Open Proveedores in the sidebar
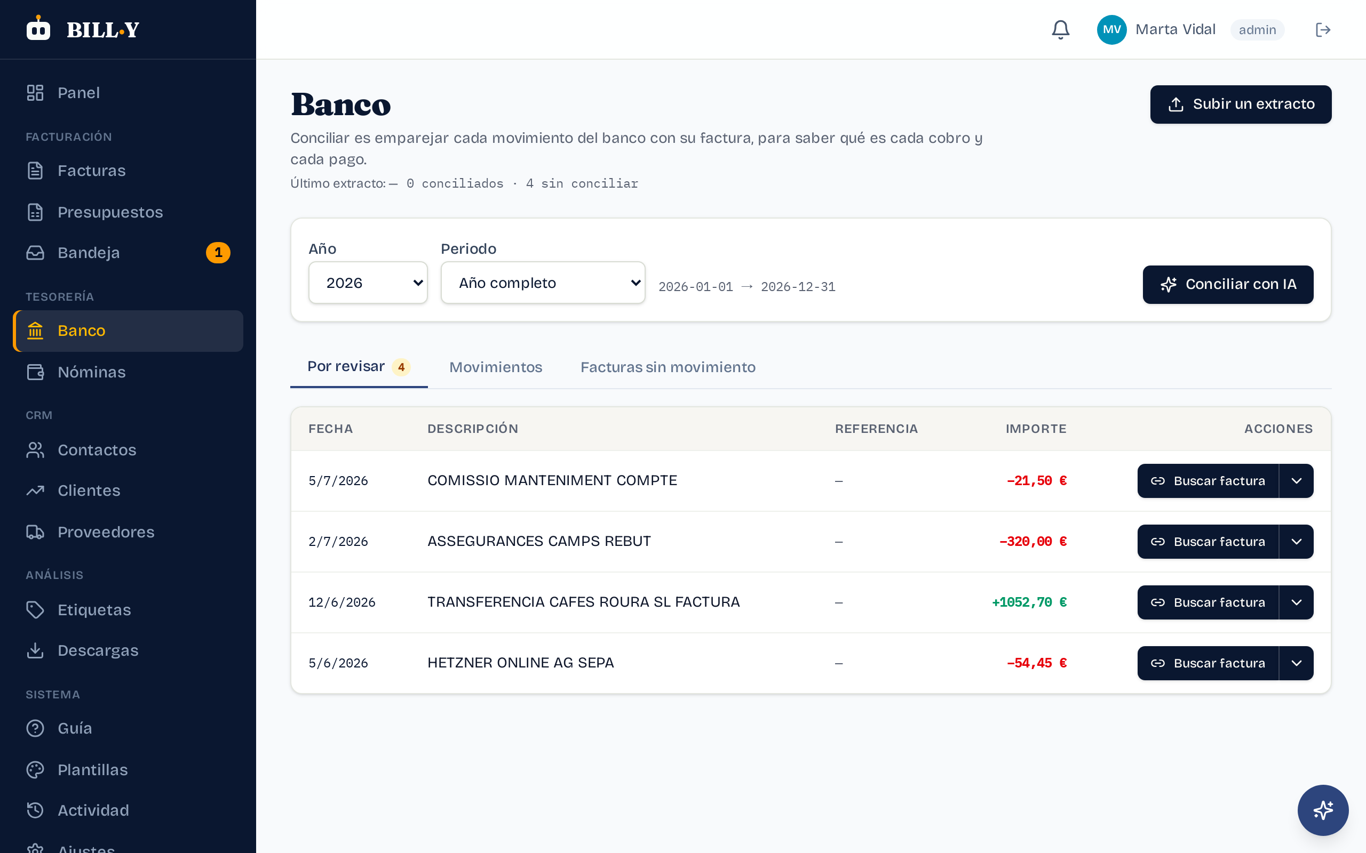 point(128,532)
